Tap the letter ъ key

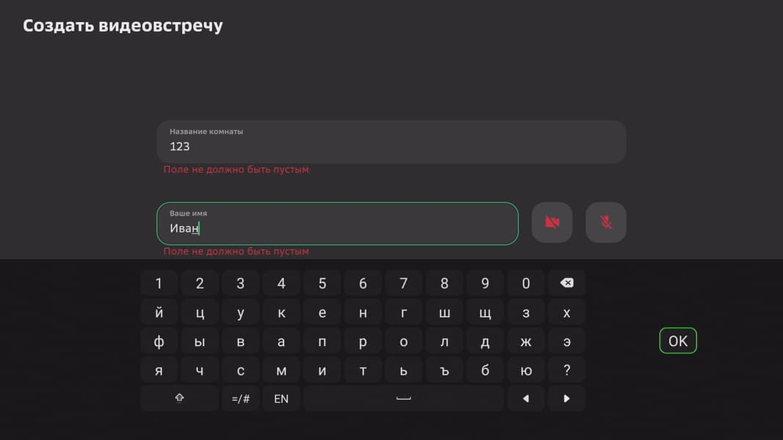click(x=444, y=370)
